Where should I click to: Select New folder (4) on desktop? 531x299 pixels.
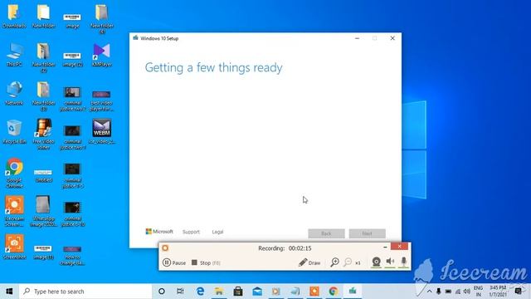101,19
